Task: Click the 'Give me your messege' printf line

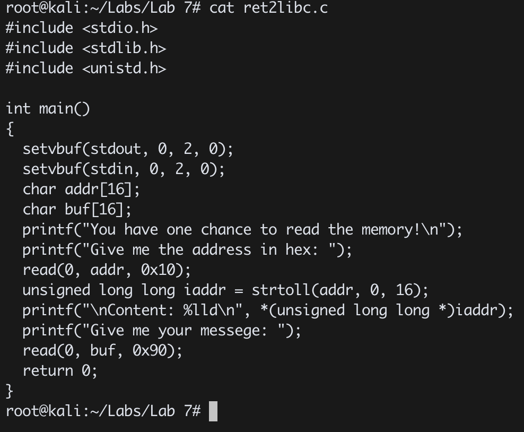Action: point(162,331)
